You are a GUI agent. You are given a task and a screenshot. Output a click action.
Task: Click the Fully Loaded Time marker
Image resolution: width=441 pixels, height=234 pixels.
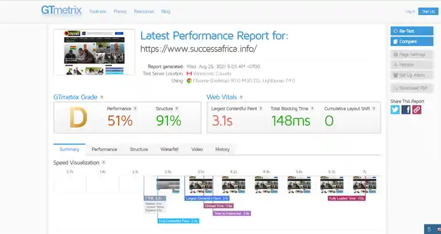(346, 198)
